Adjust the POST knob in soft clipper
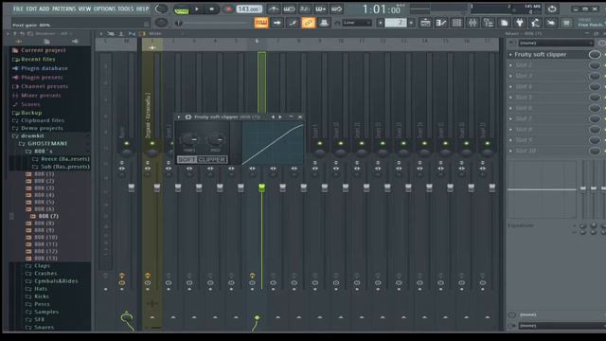606x341 pixels. click(216, 139)
